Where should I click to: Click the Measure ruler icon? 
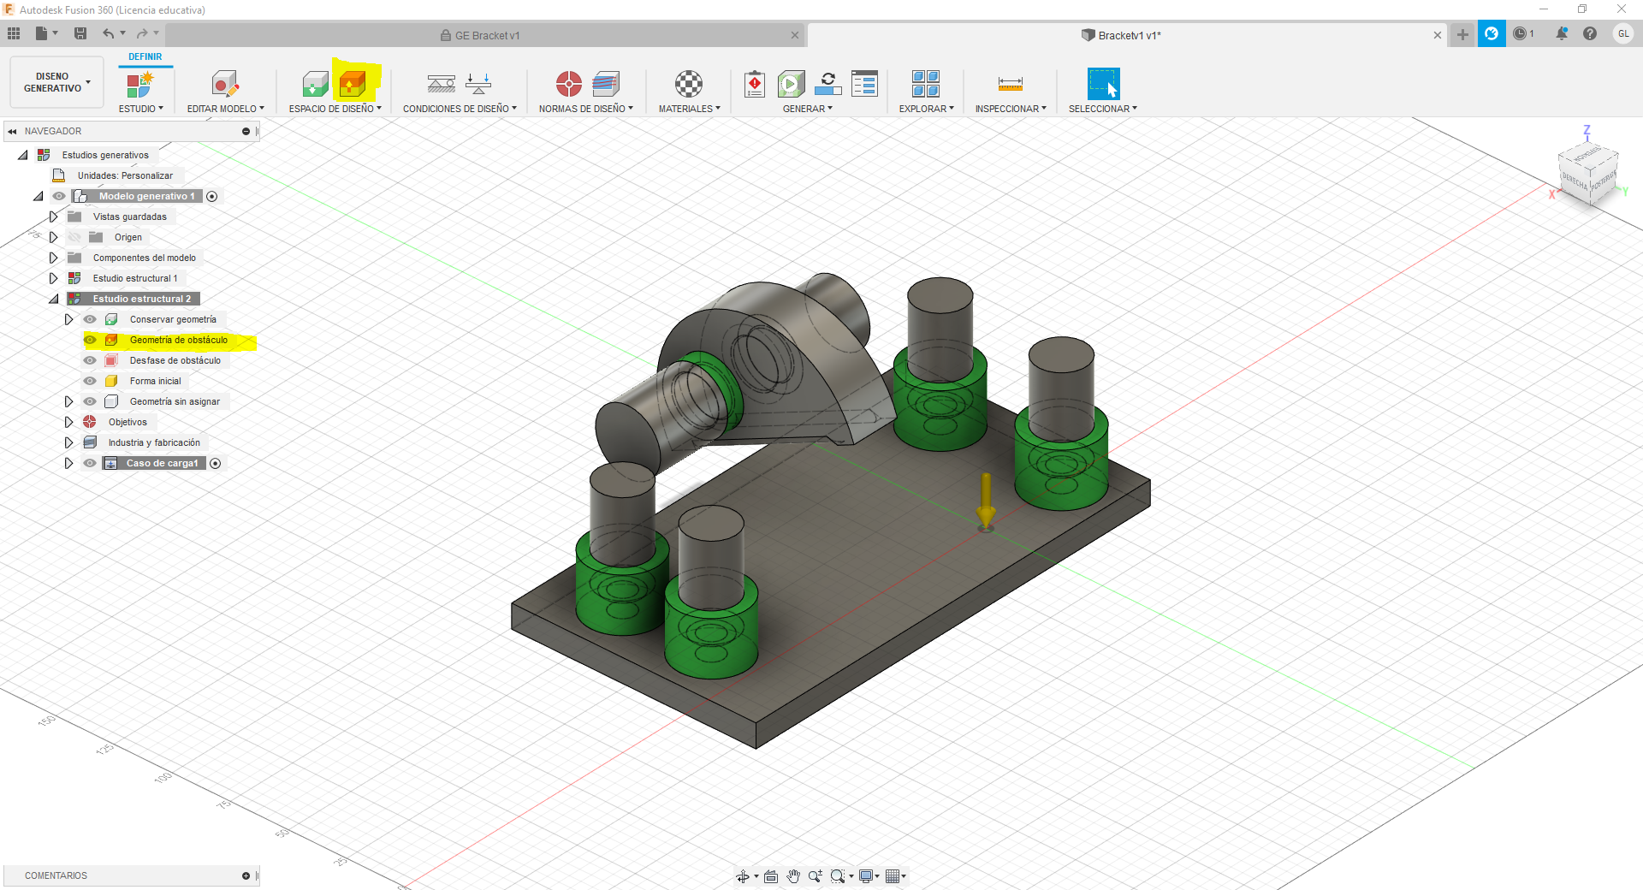point(1011,84)
